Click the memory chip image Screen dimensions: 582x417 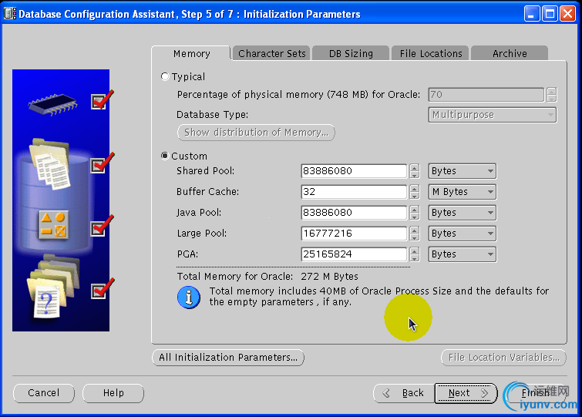pos(52,104)
